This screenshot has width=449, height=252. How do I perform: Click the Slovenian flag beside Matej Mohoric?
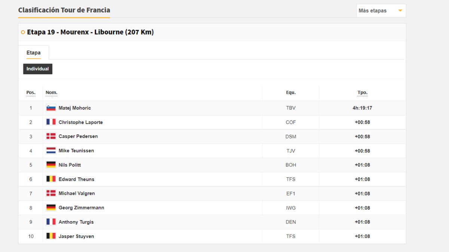coord(51,108)
